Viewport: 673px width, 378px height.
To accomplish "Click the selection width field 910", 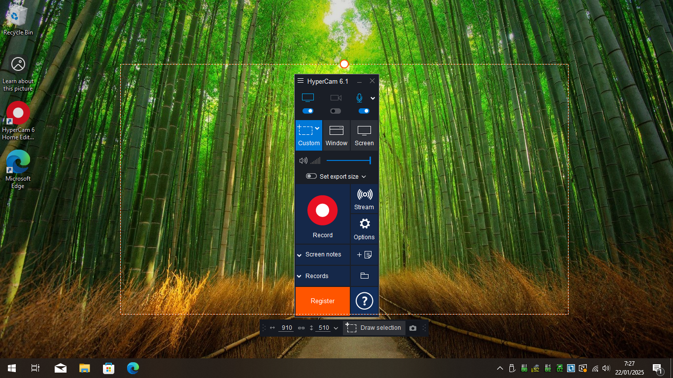I will coord(286,328).
